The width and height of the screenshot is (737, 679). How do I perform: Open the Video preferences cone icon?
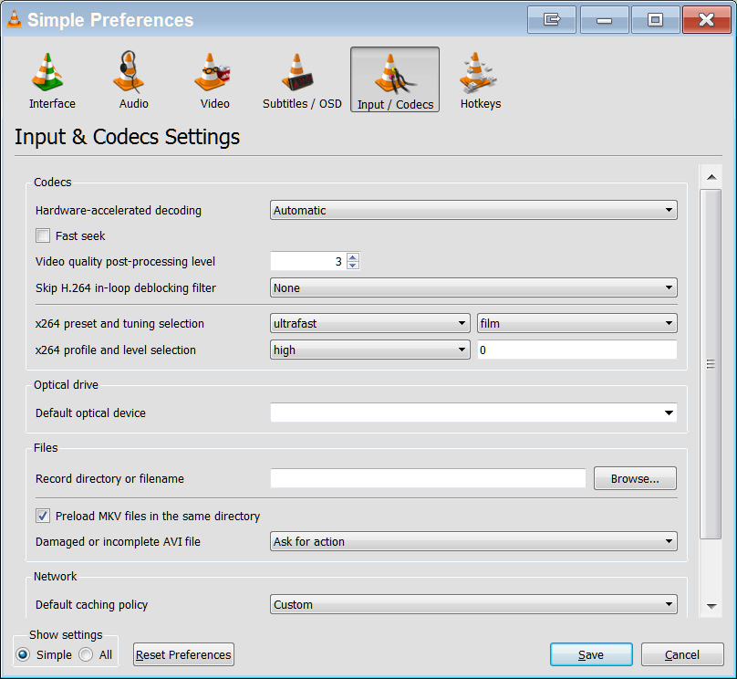pyautogui.click(x=212, y=71)
